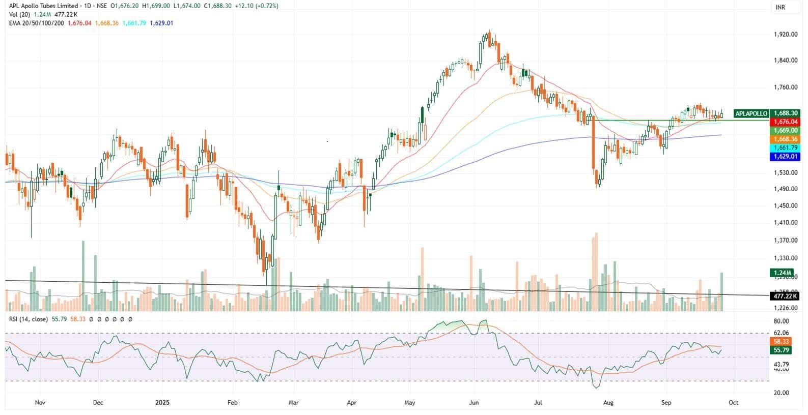Click the 1,530.00 price axis label
The image size is (808, 415).
(x=785, y=173)
